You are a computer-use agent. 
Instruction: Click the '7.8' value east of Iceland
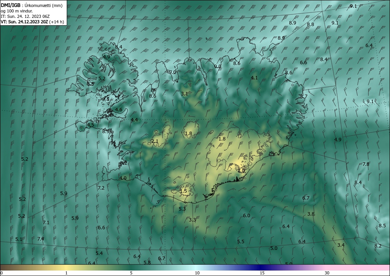366,164
